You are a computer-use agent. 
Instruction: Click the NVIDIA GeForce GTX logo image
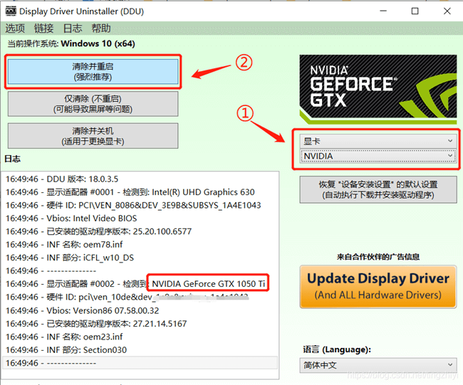[x=378, y=86]
